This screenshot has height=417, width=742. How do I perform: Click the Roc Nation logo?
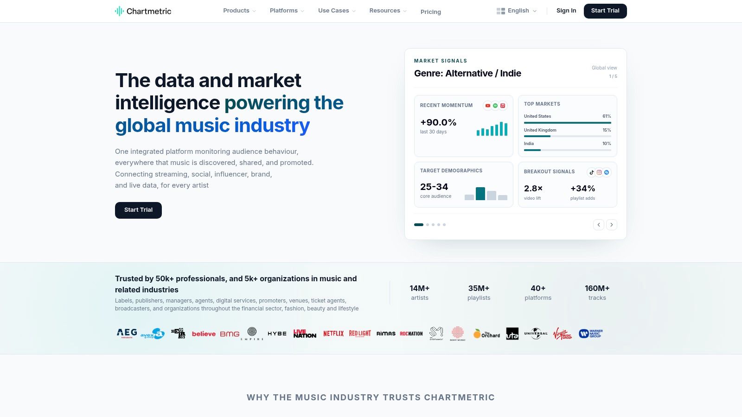tap(411, 334)
